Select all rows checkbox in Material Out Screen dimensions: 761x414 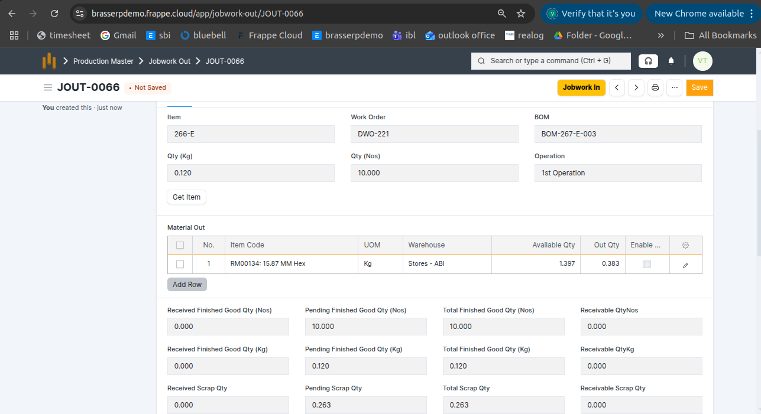(x=180, y=245)
